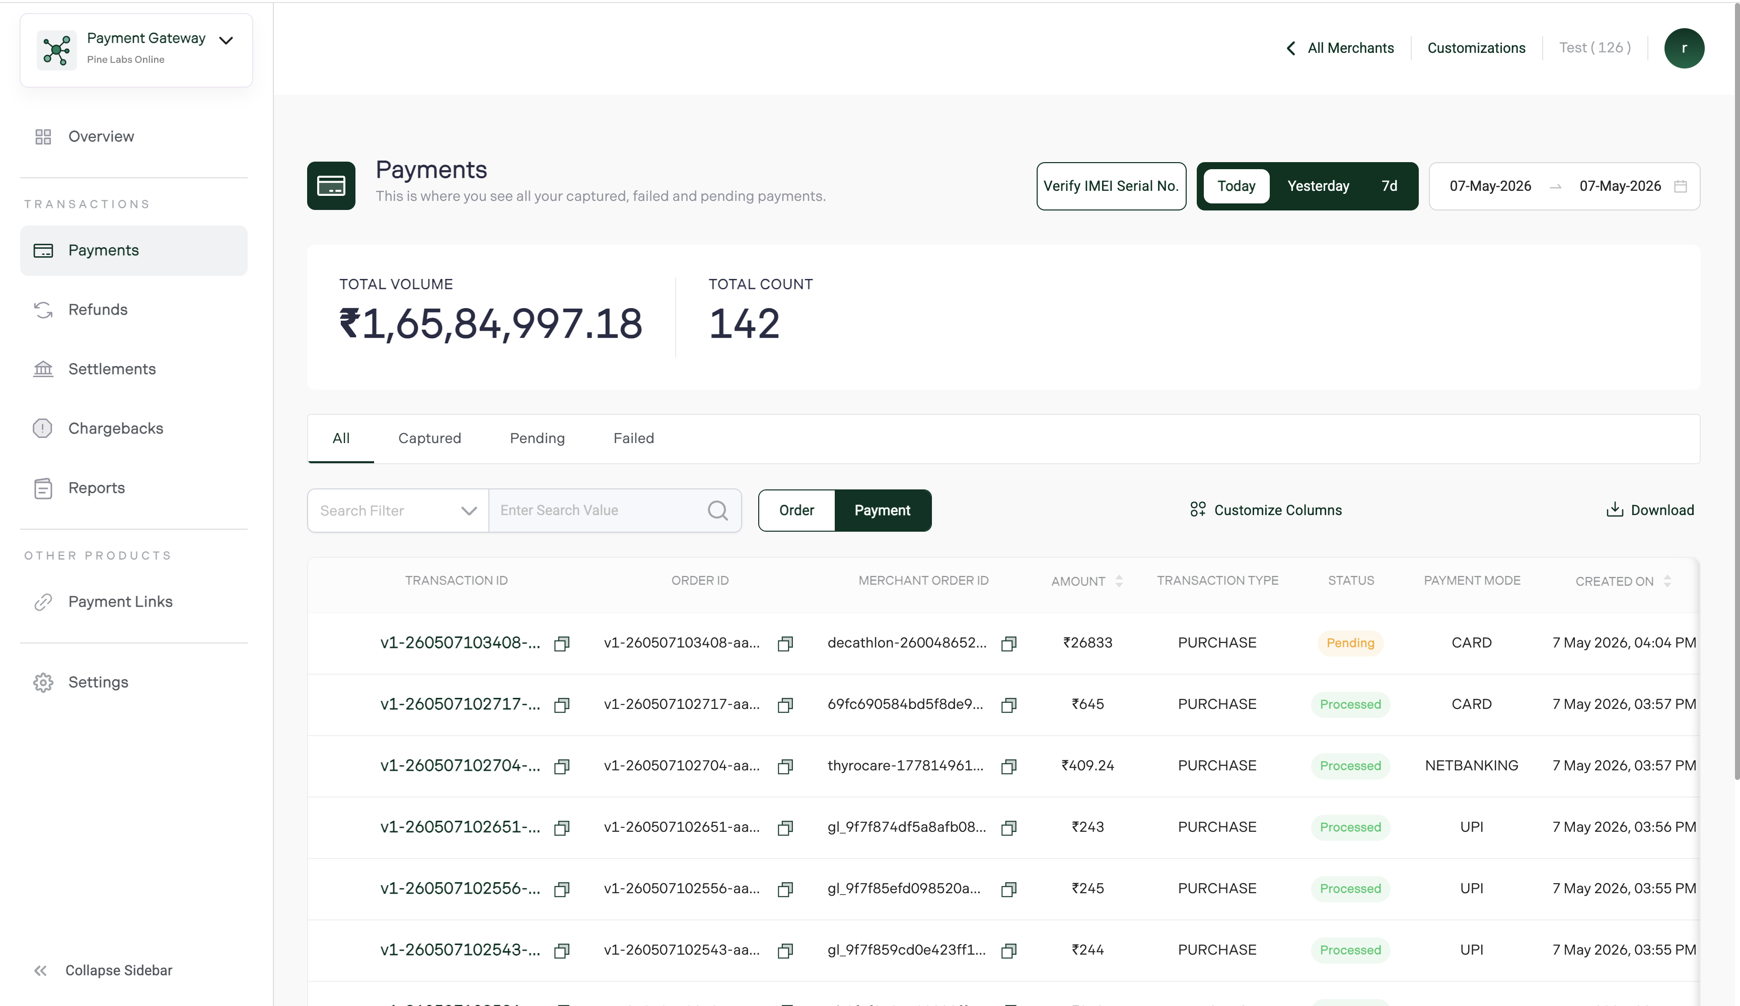Open the Customizations link in the header
This screenshot has width=1740, height=1006.
click(1476, 48)
